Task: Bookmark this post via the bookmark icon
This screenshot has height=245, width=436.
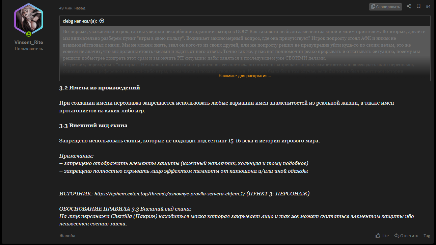Action: point(418,6)
